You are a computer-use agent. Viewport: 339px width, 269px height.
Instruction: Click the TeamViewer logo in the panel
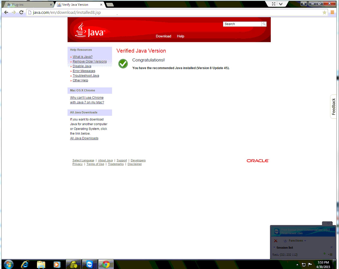click(x=277, y=231)
